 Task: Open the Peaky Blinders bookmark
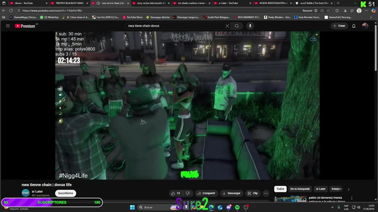pos(277,17)
